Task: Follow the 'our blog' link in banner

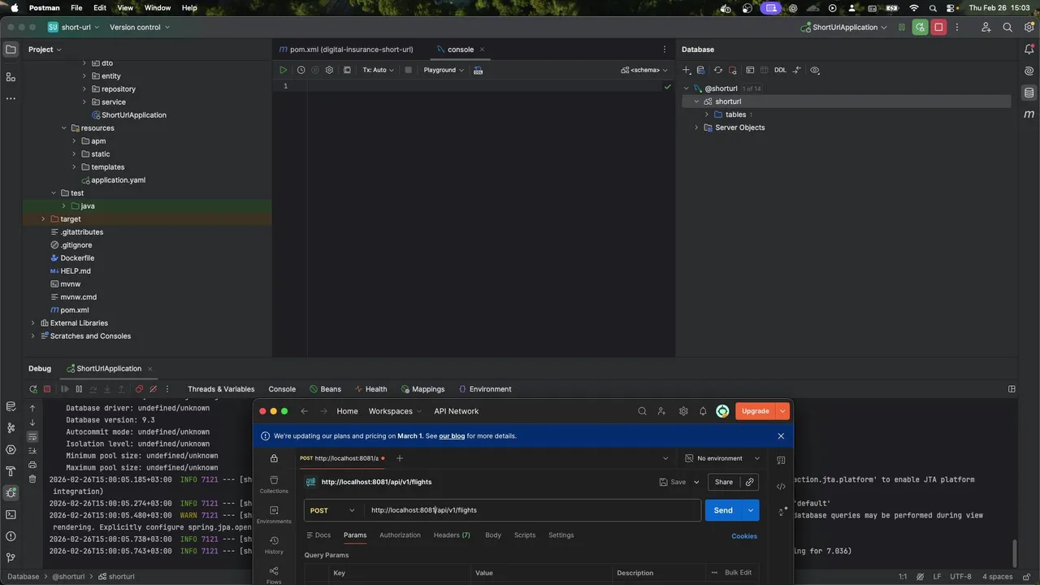Action: coord(452,436)
